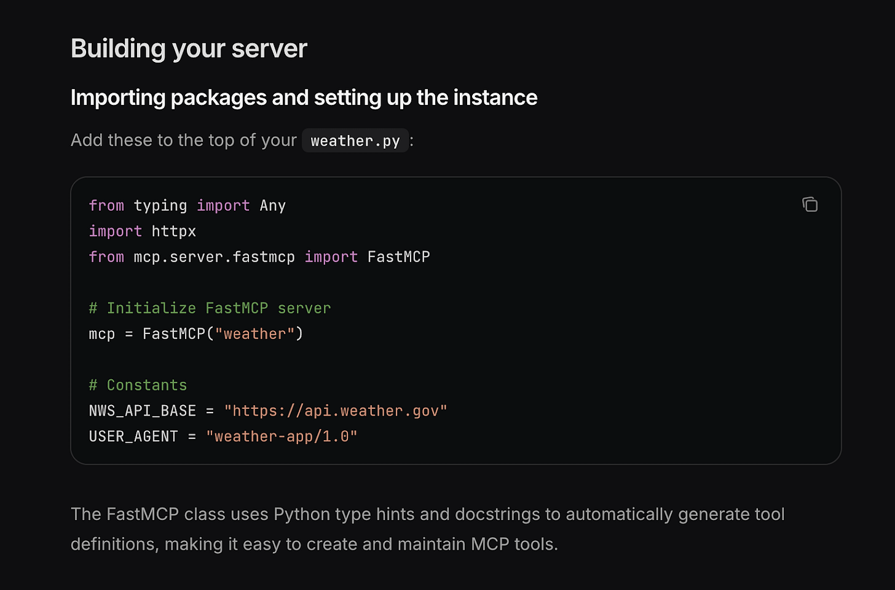Viewport: 895px width, 590px height.
Task: Click the "weather-app/1.0" string value
Action: [x=282, y=437]
